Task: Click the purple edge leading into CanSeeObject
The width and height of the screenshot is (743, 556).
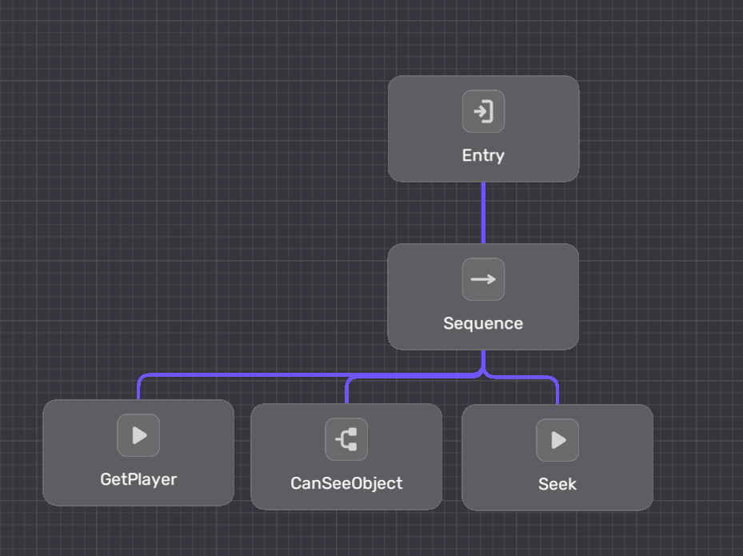Action: tap(347, 390)
